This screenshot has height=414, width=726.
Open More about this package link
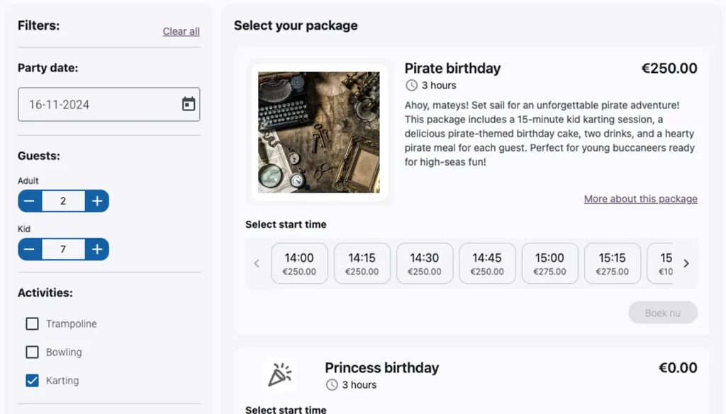click(640, 200)
